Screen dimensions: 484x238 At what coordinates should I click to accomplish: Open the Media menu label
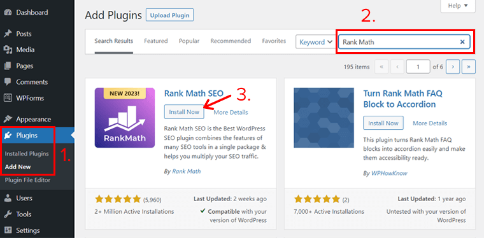click(x=25, y=50)
